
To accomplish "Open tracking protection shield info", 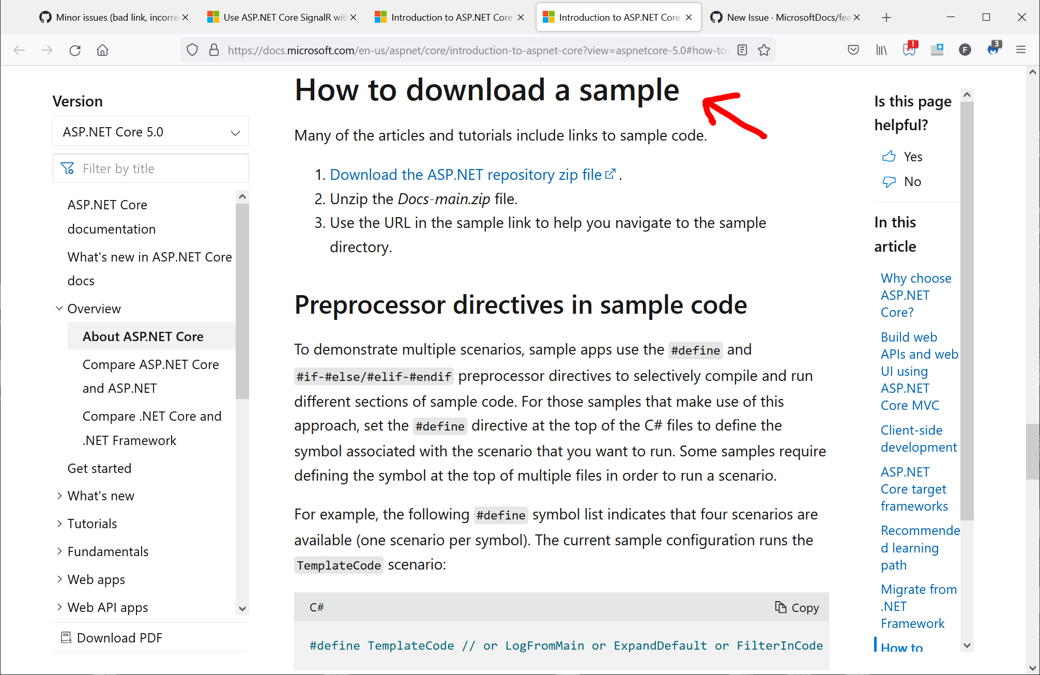I will 192,50.
